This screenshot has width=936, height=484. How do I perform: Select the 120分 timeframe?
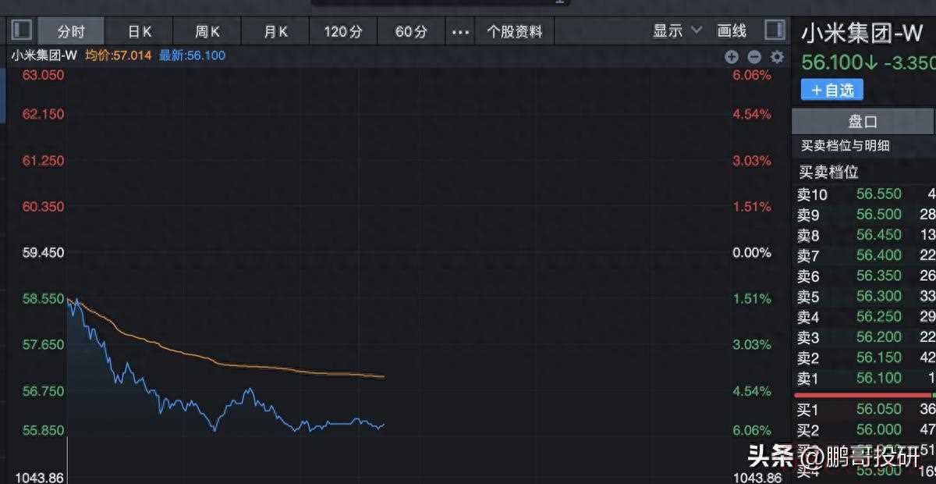click(343, 31)
